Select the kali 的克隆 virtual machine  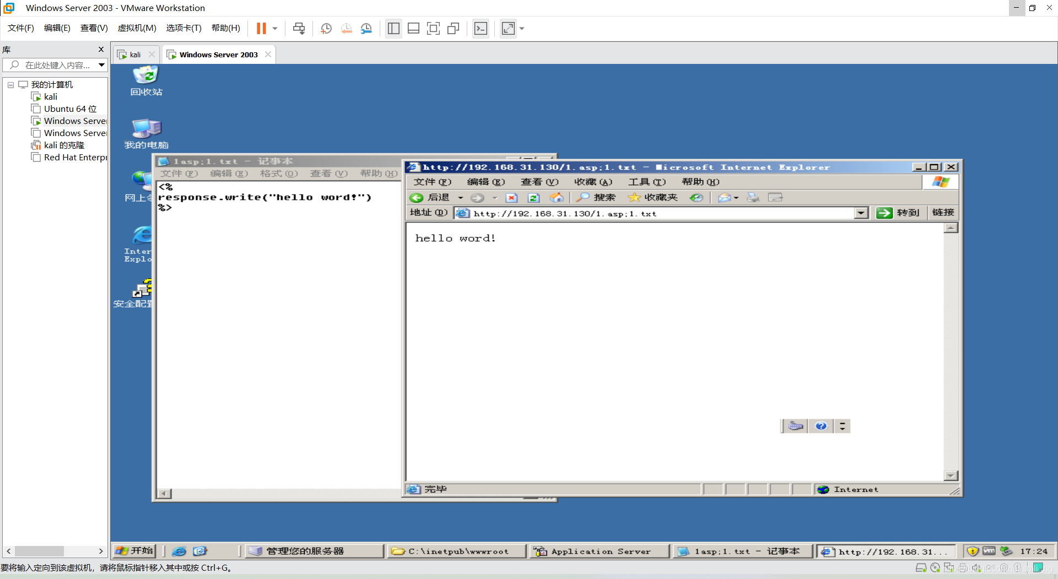pos(64,145)
